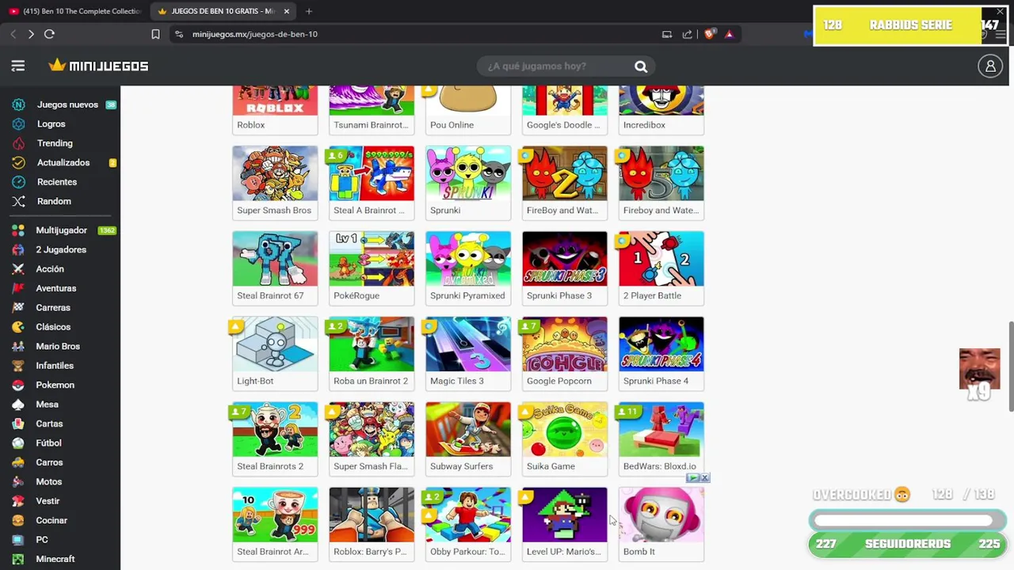The image size is (1014, 570).
Task: Open 2 Player Battle game
Action: [661, 268]
